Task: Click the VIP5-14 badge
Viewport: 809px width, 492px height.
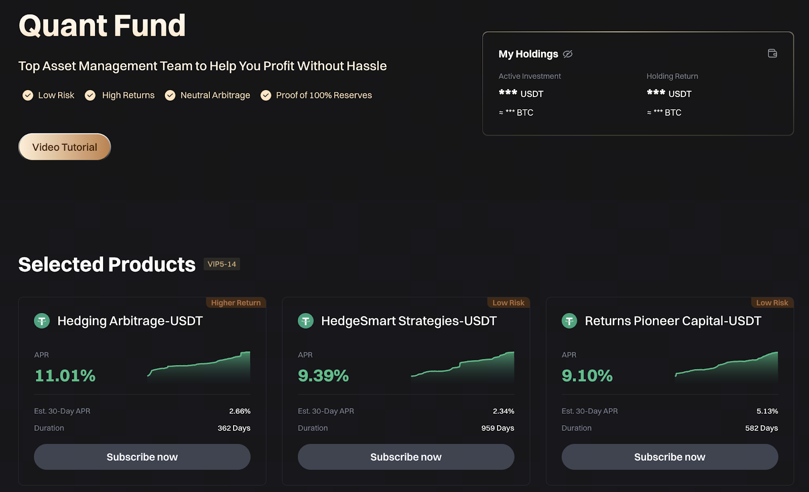Action: (x=221, y=264)
